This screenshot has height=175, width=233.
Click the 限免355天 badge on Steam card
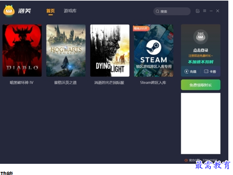tap(141, 28)
